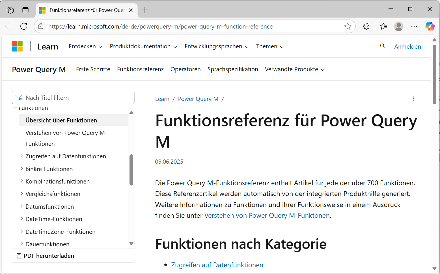Click page scroll-down arrow

tap(434, 268)
